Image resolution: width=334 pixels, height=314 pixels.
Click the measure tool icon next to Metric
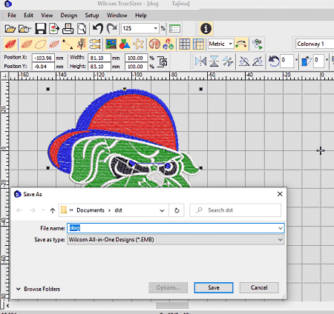pyautogui.click(x=241, y=44)
